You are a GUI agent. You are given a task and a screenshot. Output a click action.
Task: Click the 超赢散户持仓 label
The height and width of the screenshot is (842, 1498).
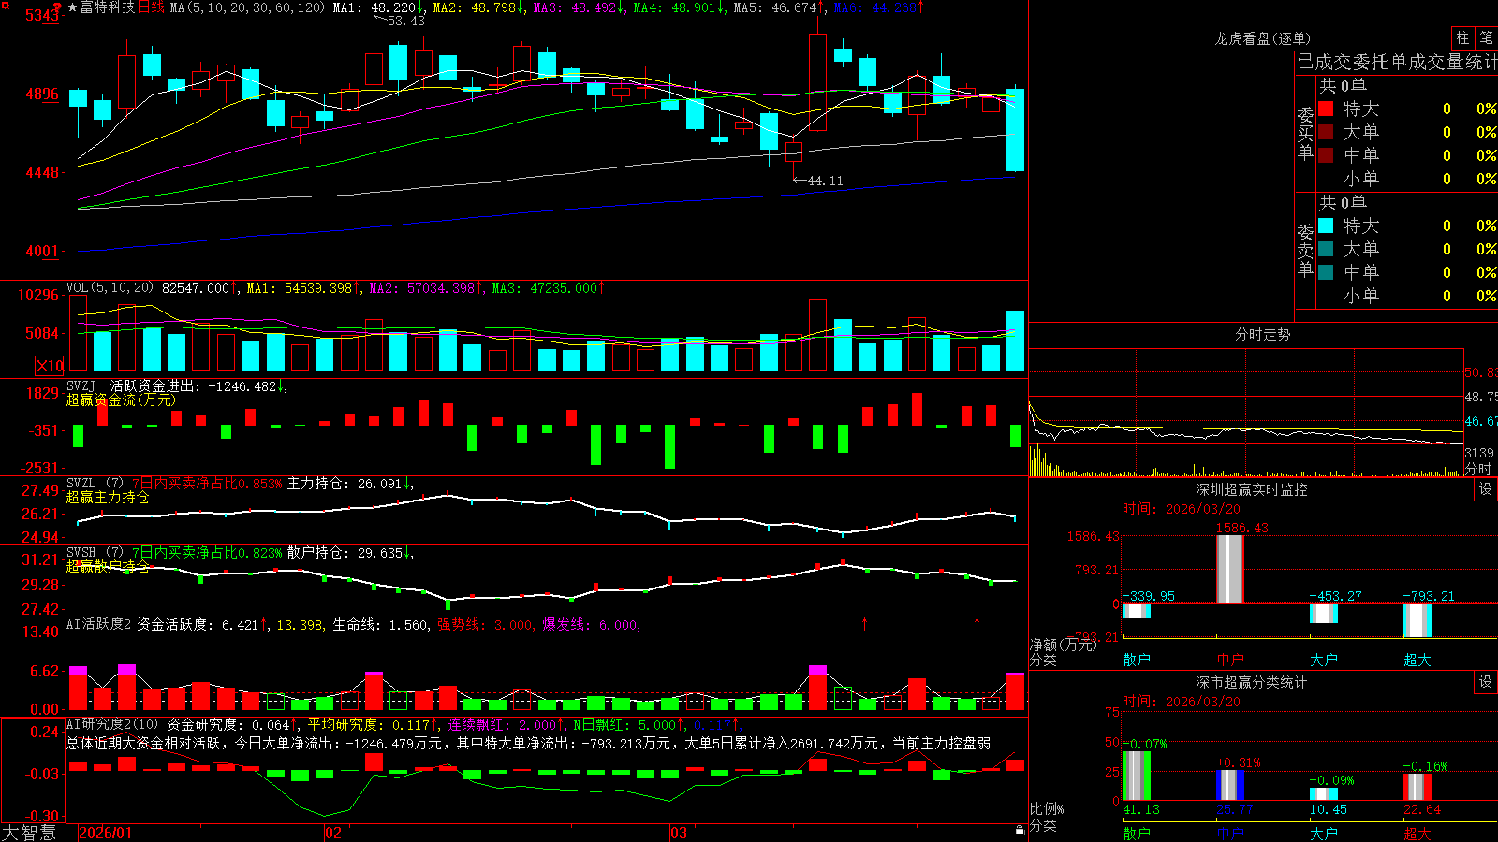tap(108, 567)
